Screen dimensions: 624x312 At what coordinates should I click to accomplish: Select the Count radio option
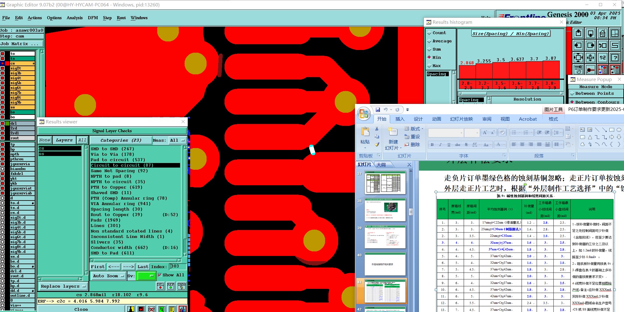click(x=437, y=33)
